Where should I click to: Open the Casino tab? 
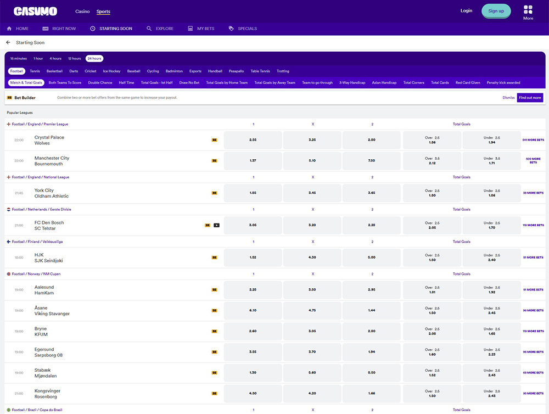[x=83, y=12]
